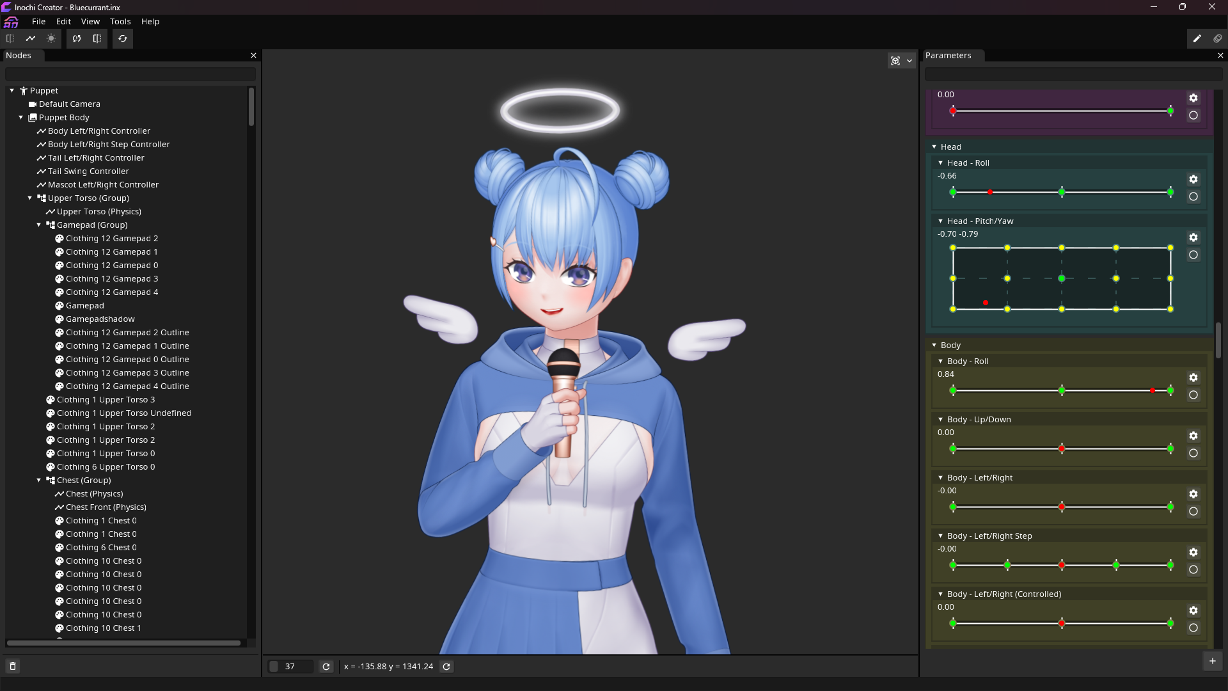Click the reset physics toolbar icon
Image resolution: width=1228 pixels, height=691 pixels.
click(x=77, y=38)
